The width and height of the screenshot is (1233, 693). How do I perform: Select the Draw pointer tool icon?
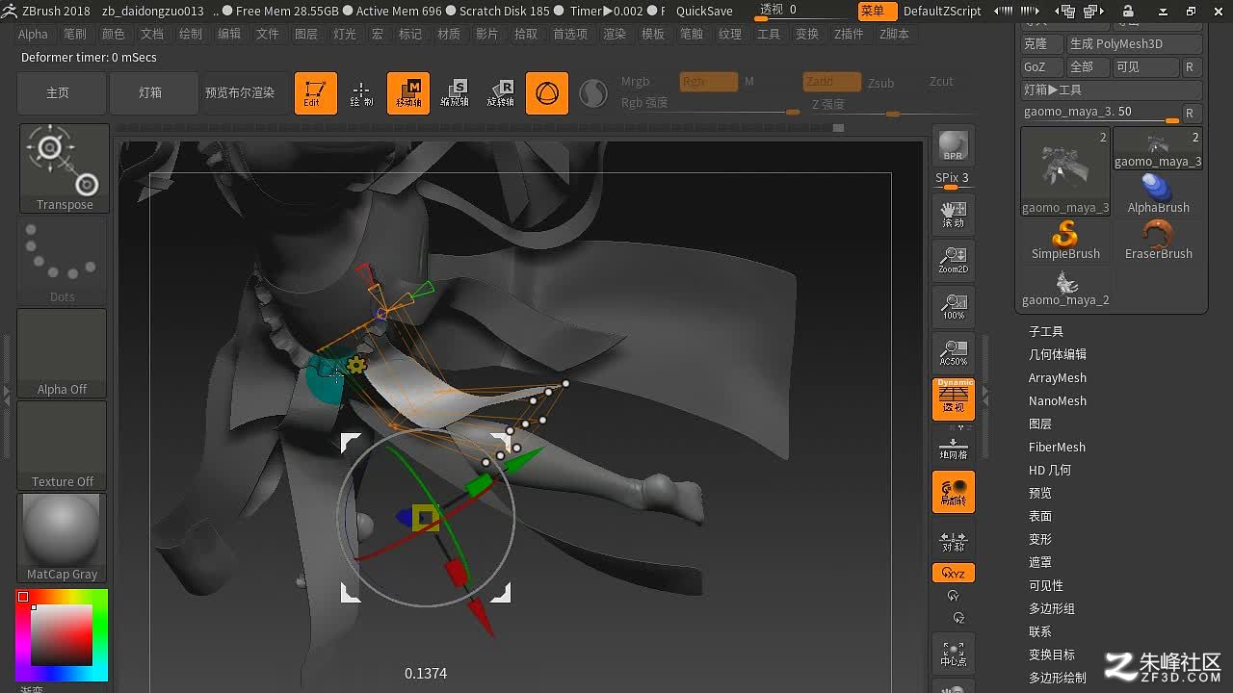[362, 93]
